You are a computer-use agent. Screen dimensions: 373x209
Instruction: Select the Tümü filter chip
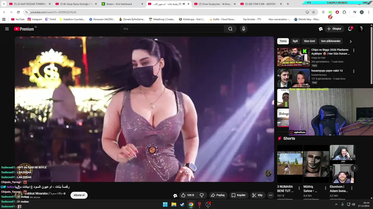click(x=283, y=41)
